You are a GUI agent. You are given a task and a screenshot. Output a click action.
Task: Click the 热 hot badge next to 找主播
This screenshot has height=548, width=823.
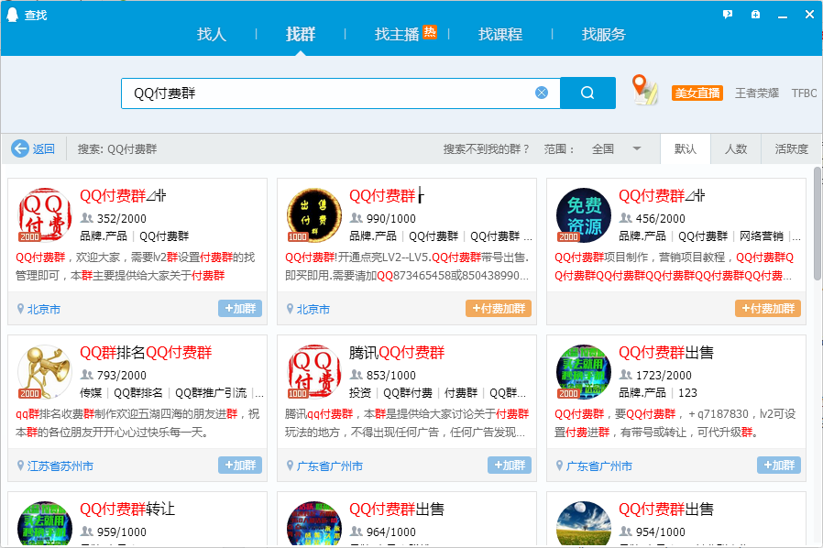[430, 33]
